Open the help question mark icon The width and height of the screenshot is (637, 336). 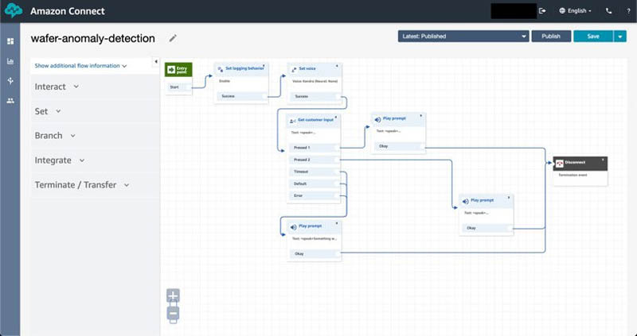tap(628, 11)
